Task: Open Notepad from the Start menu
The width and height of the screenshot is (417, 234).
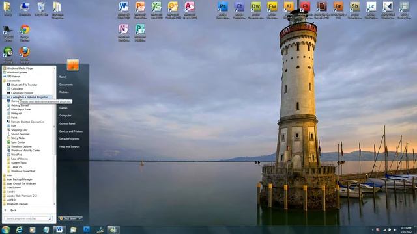Action: [x=16, y=113]
